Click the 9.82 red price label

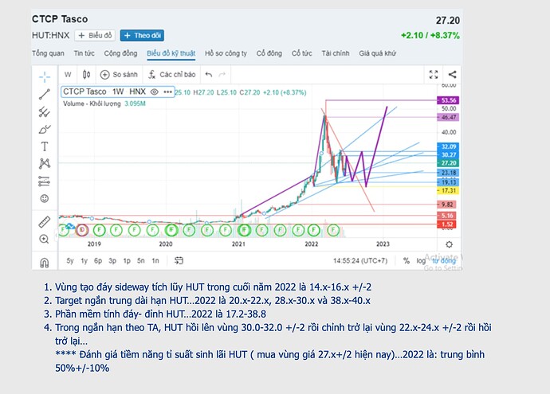[x=446, y=205]
